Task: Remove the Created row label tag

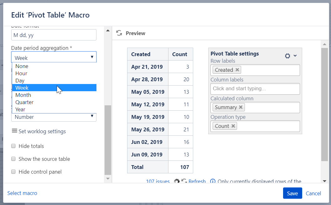Action: pyautogui.click(x=237, y=70)
